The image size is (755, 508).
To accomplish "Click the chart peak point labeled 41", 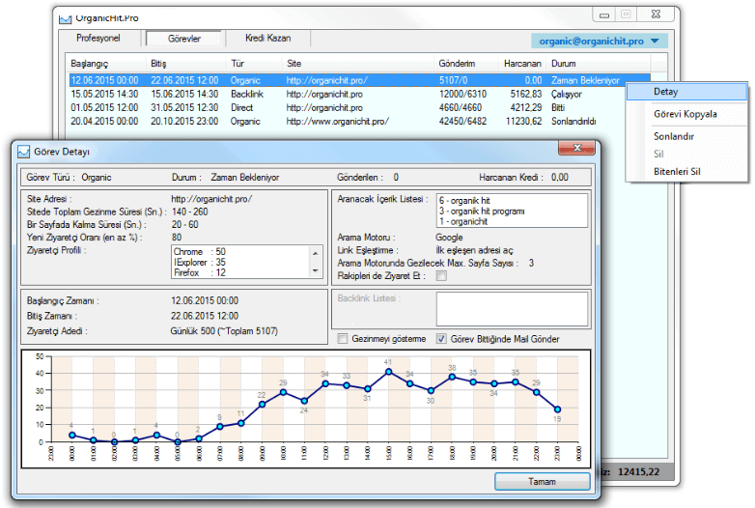I will coord(388,371).
